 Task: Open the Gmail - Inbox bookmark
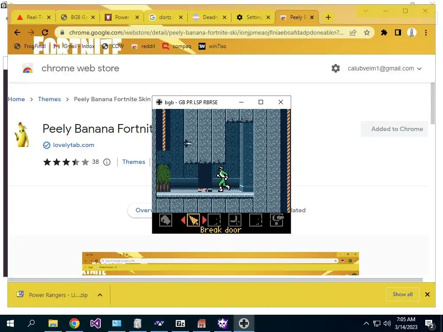(74, 46)
